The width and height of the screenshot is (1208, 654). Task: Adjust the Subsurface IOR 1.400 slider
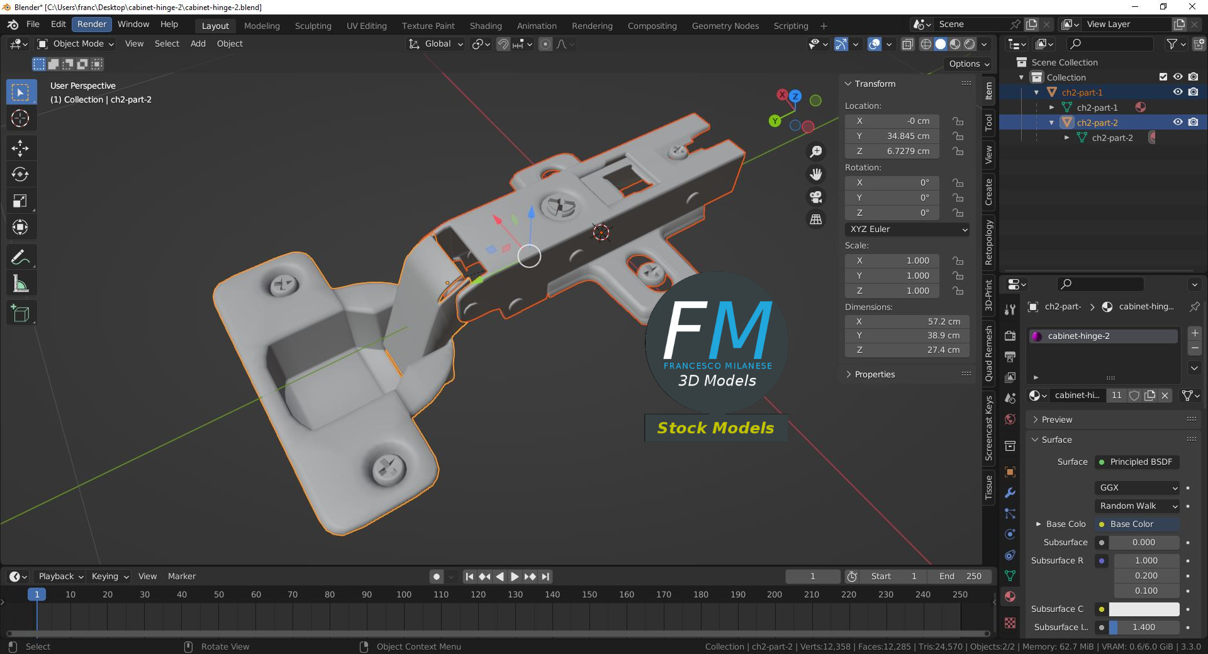coord(1144,628)
